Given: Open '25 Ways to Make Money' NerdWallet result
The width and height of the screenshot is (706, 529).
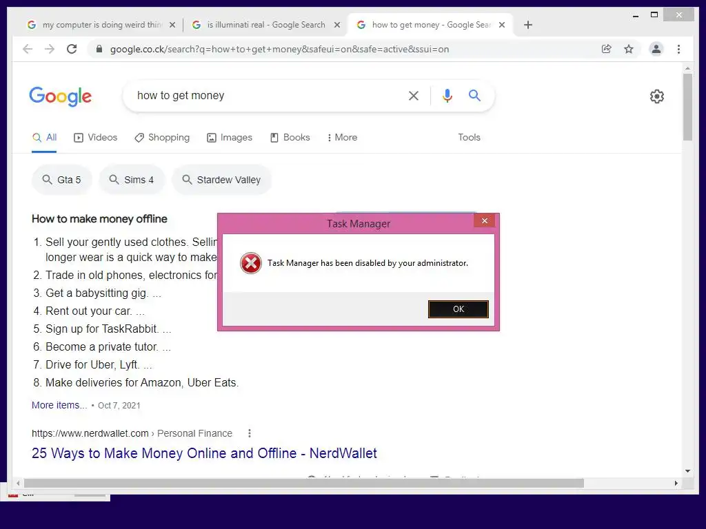Looking at the screenshot, I should (204, 453).
